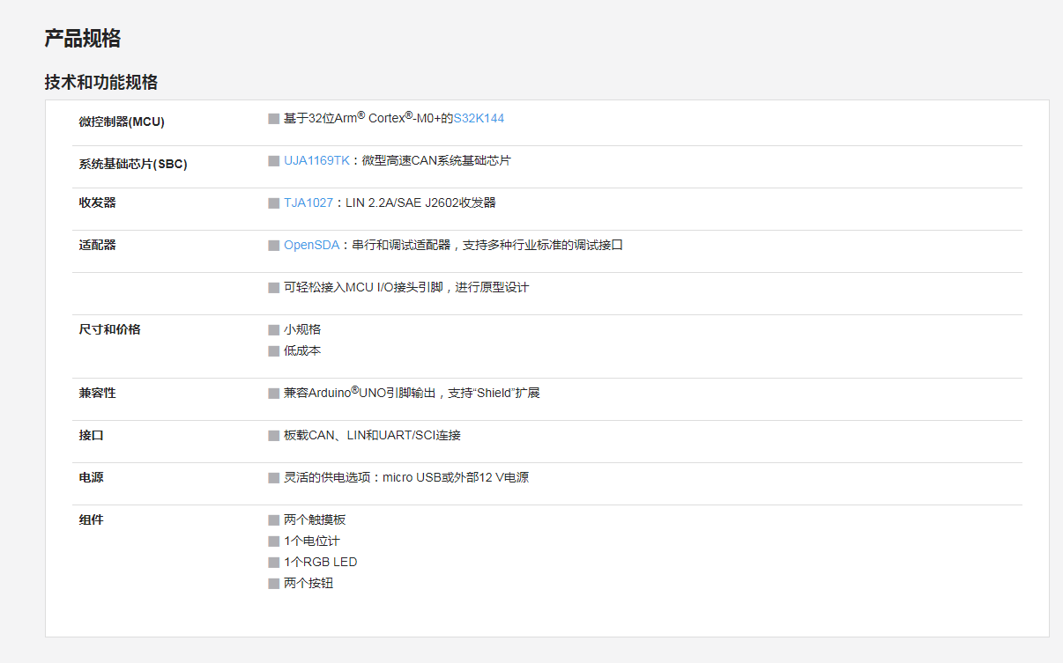The width and height of the screenshot is (1063, 663).
Task: Click the square bullet beside UJA1169TK description
Action: tap(273, 160)
